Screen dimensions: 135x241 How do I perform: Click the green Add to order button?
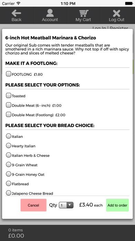117,205
